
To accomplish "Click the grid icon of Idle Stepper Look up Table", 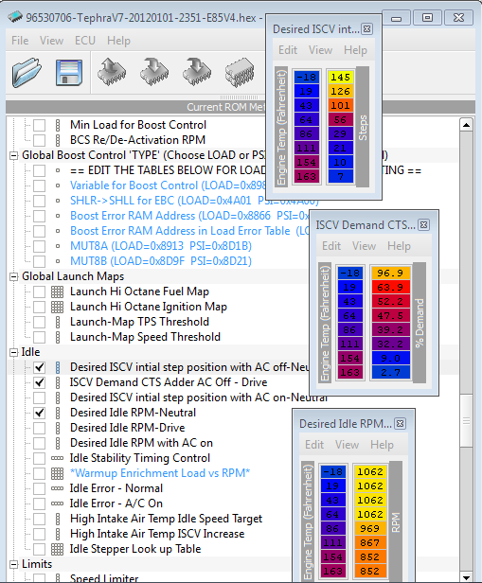I will [x=57, y=549].
